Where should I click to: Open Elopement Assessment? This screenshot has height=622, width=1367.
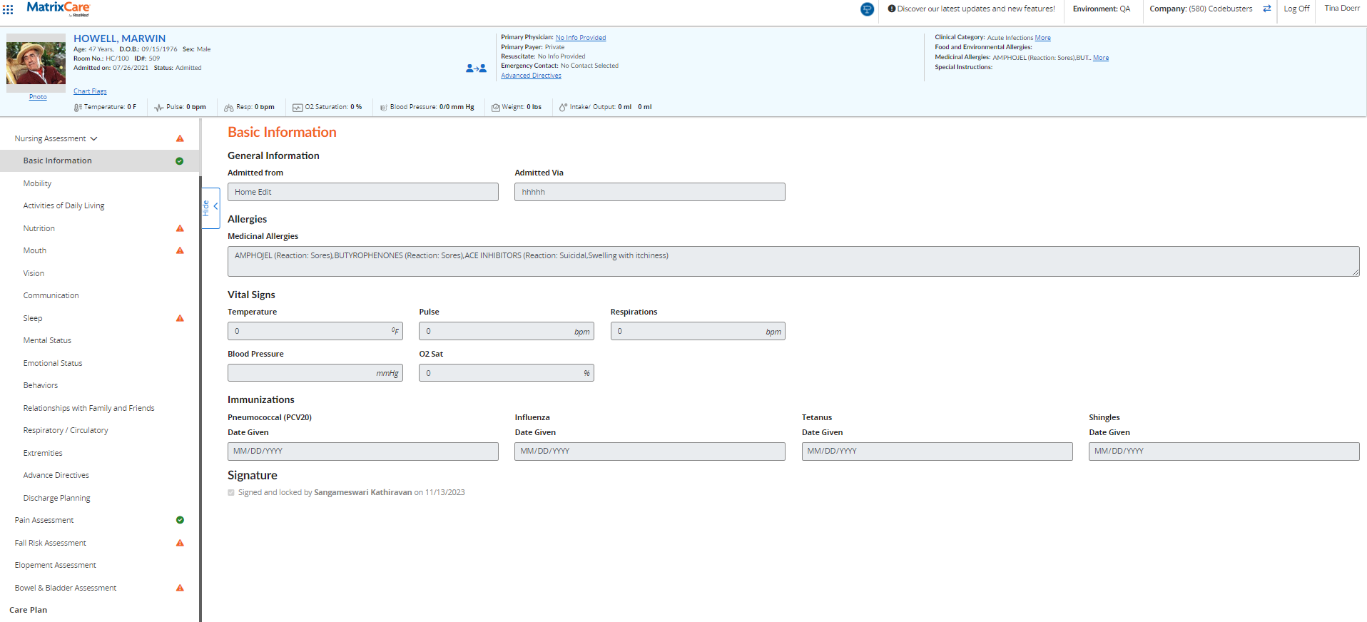(x=56, y=565)
